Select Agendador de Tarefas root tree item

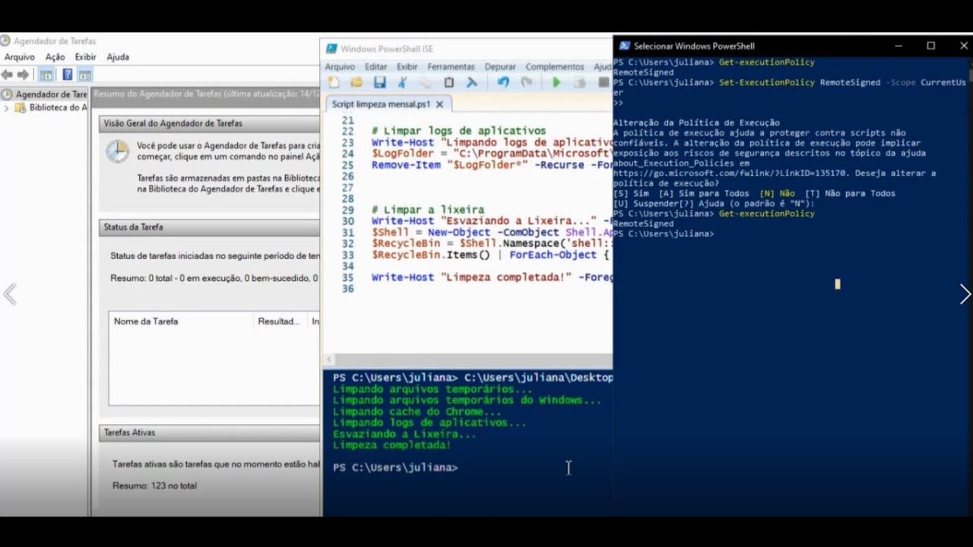click(x=44, y=94)
